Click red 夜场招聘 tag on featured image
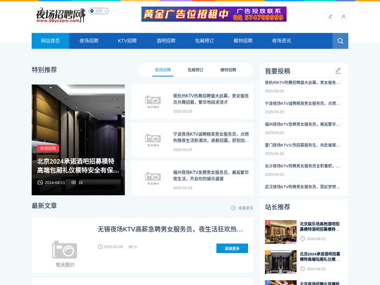 click(48, 148)
